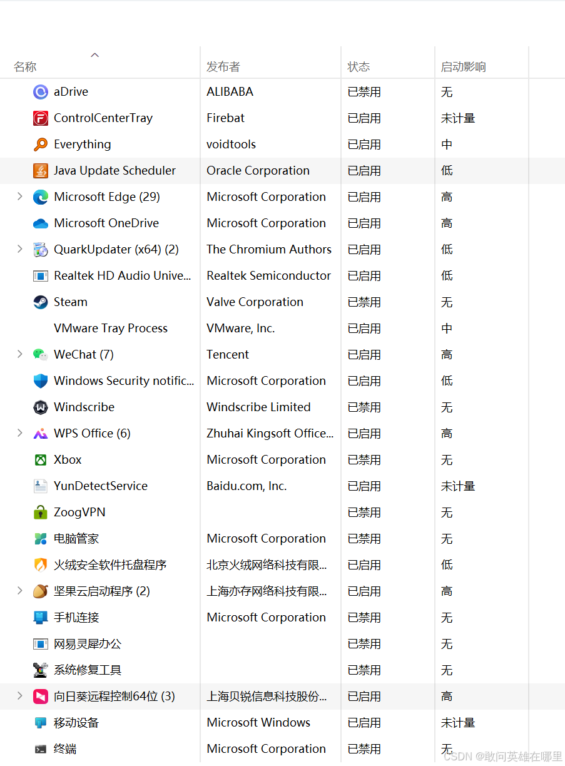This screenshot has width=565, height=766.
Task: Click publisher Firebat
Action: 225,118
